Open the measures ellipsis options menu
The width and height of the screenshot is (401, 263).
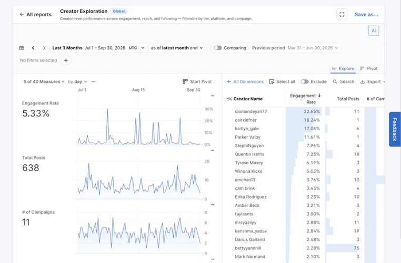(x=94, y=81)
